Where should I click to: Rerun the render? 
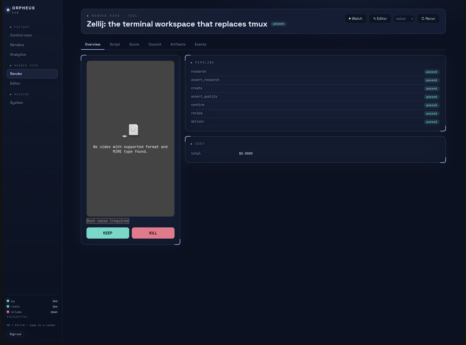point(428,19)
